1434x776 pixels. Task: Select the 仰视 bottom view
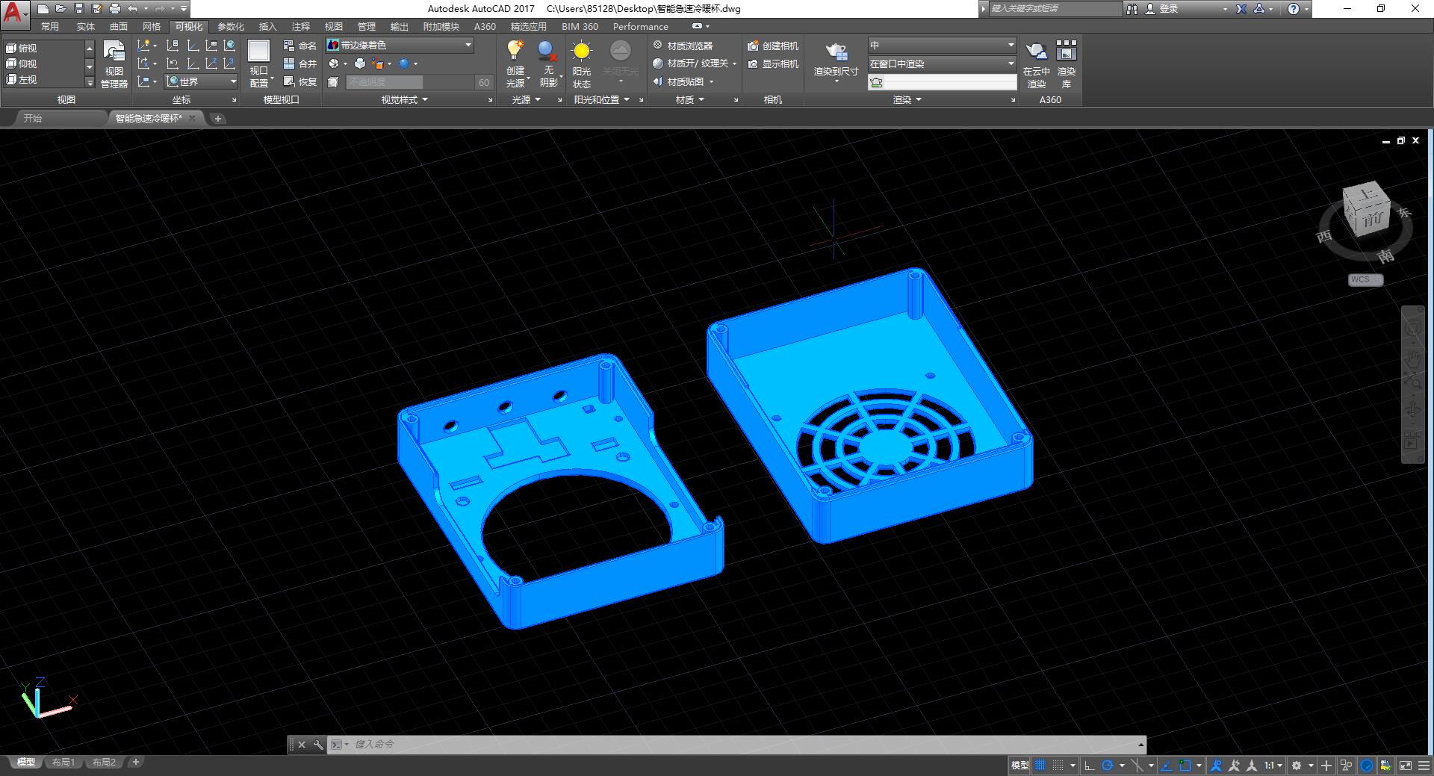click(x=22, y=63)
